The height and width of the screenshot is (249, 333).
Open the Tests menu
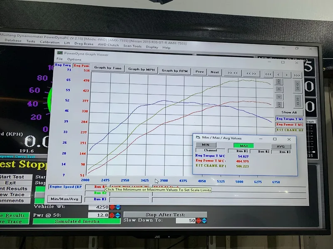click(x=30, y=41)
